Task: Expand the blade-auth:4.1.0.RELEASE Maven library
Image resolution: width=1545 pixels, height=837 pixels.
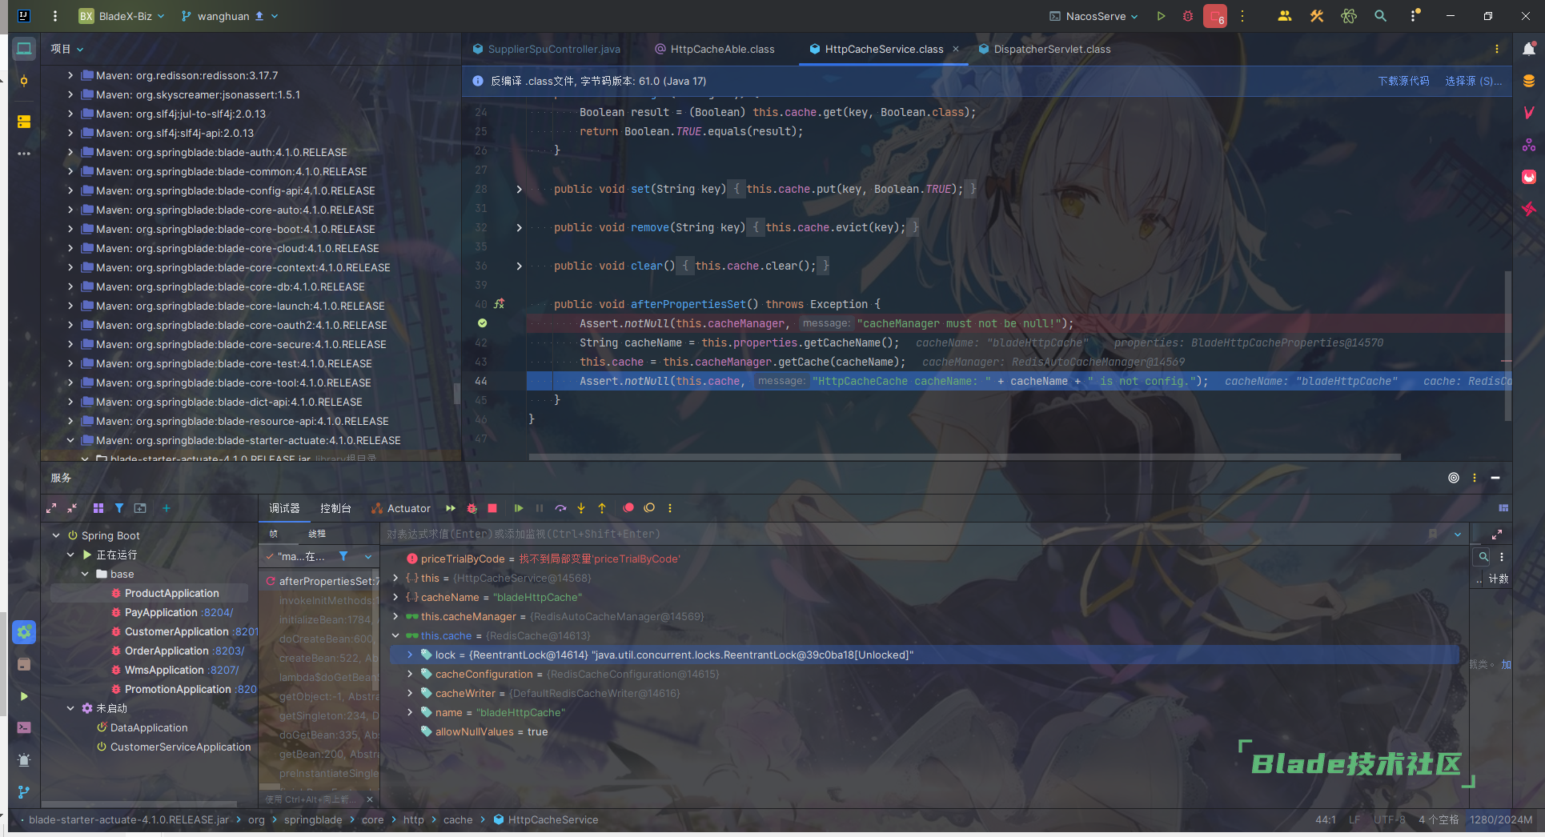Action: (70, 152)
